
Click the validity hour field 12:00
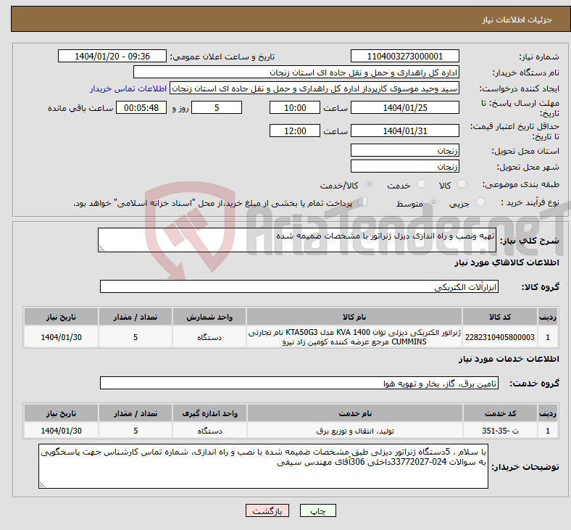click(x=295, y=131)
